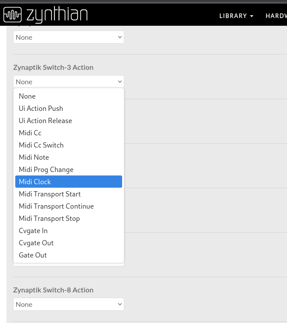Select Midi Transport Stop option
287x323 pixels.
(x=49, y=218)
